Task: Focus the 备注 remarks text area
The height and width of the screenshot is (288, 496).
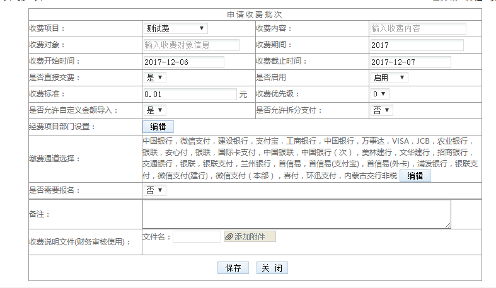Action: (x=296, y=214)
